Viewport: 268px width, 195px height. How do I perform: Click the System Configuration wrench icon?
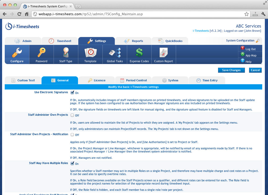pos(258,41)
